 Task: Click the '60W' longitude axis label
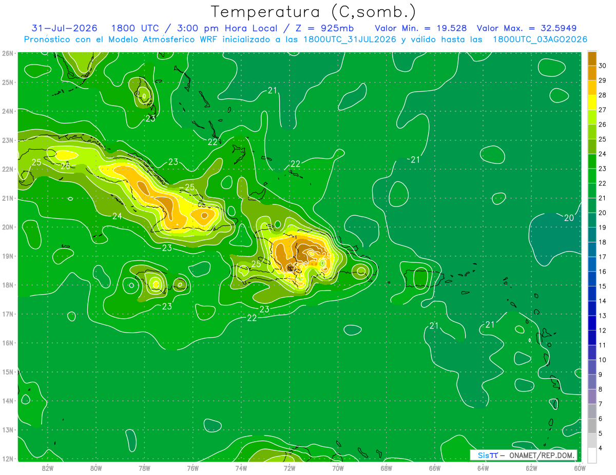pos(580,468)
